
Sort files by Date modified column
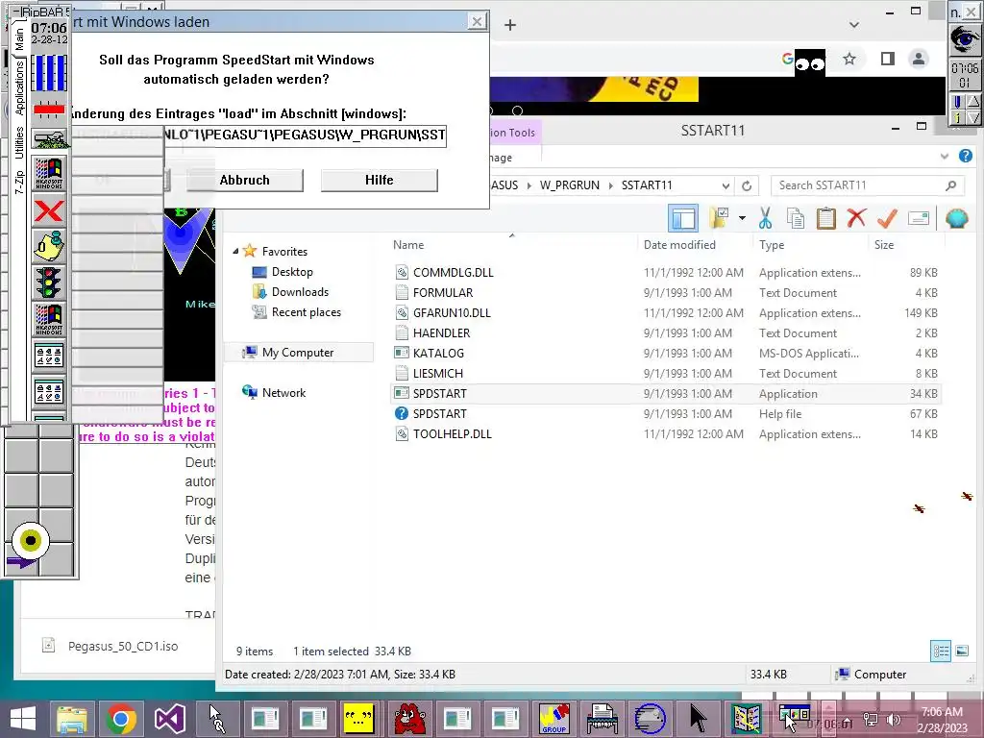click(x=679, y=245)
